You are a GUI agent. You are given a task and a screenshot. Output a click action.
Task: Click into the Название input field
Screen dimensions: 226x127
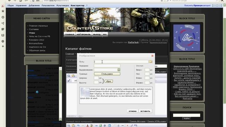tap(107, 66)
